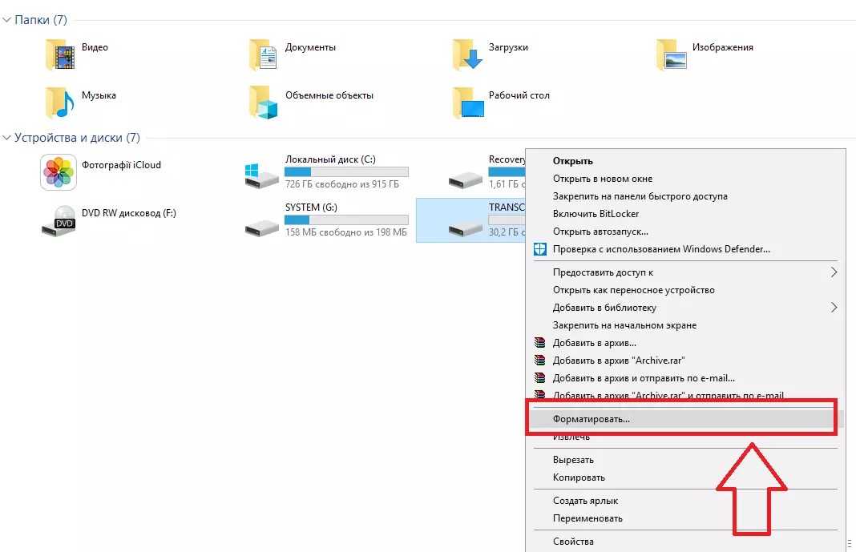Choose Вырезать in the context menu
856x552 pixels.
coord(572,460)
